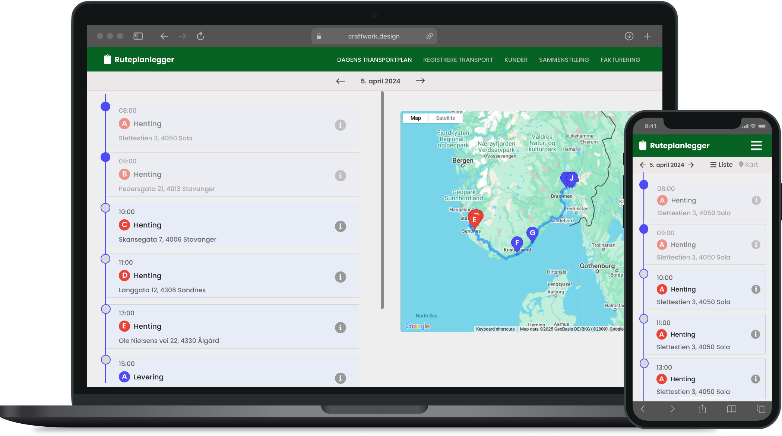Reload the page in the browser

click(200, 36)
